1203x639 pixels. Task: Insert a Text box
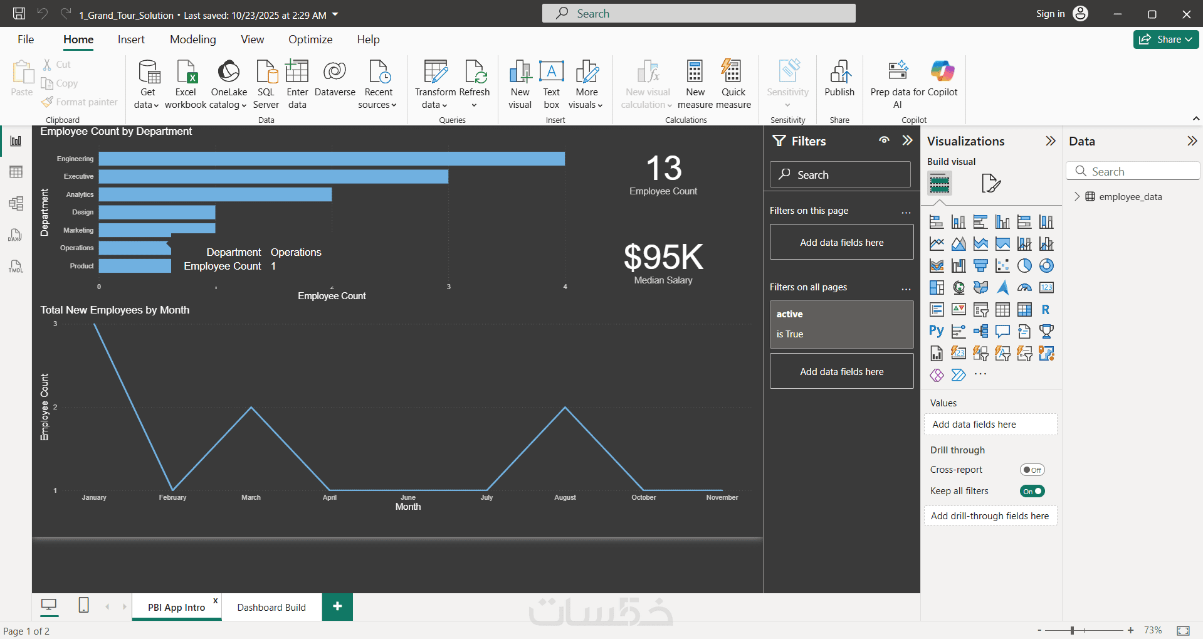click(x=552, y=85)
